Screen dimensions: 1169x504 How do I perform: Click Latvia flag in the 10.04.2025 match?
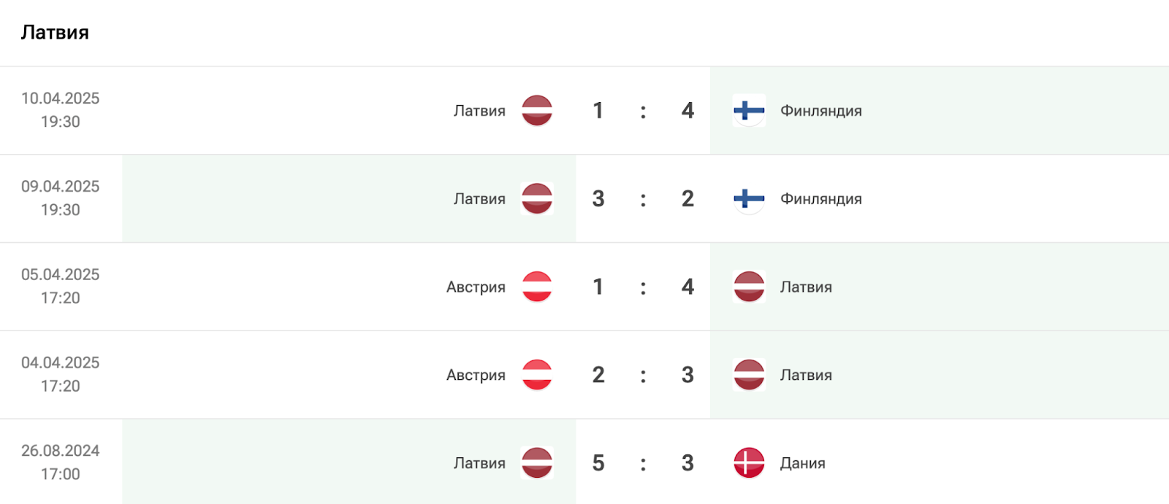537,111
